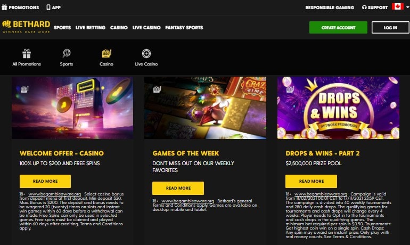
Task: Open the Drops & Wins promotion banner
Action: coord(338,108)
